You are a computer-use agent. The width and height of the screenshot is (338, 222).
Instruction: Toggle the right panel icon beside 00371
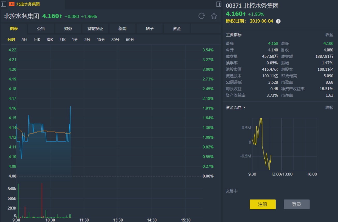pyautogui.click(x=219, y=4)
